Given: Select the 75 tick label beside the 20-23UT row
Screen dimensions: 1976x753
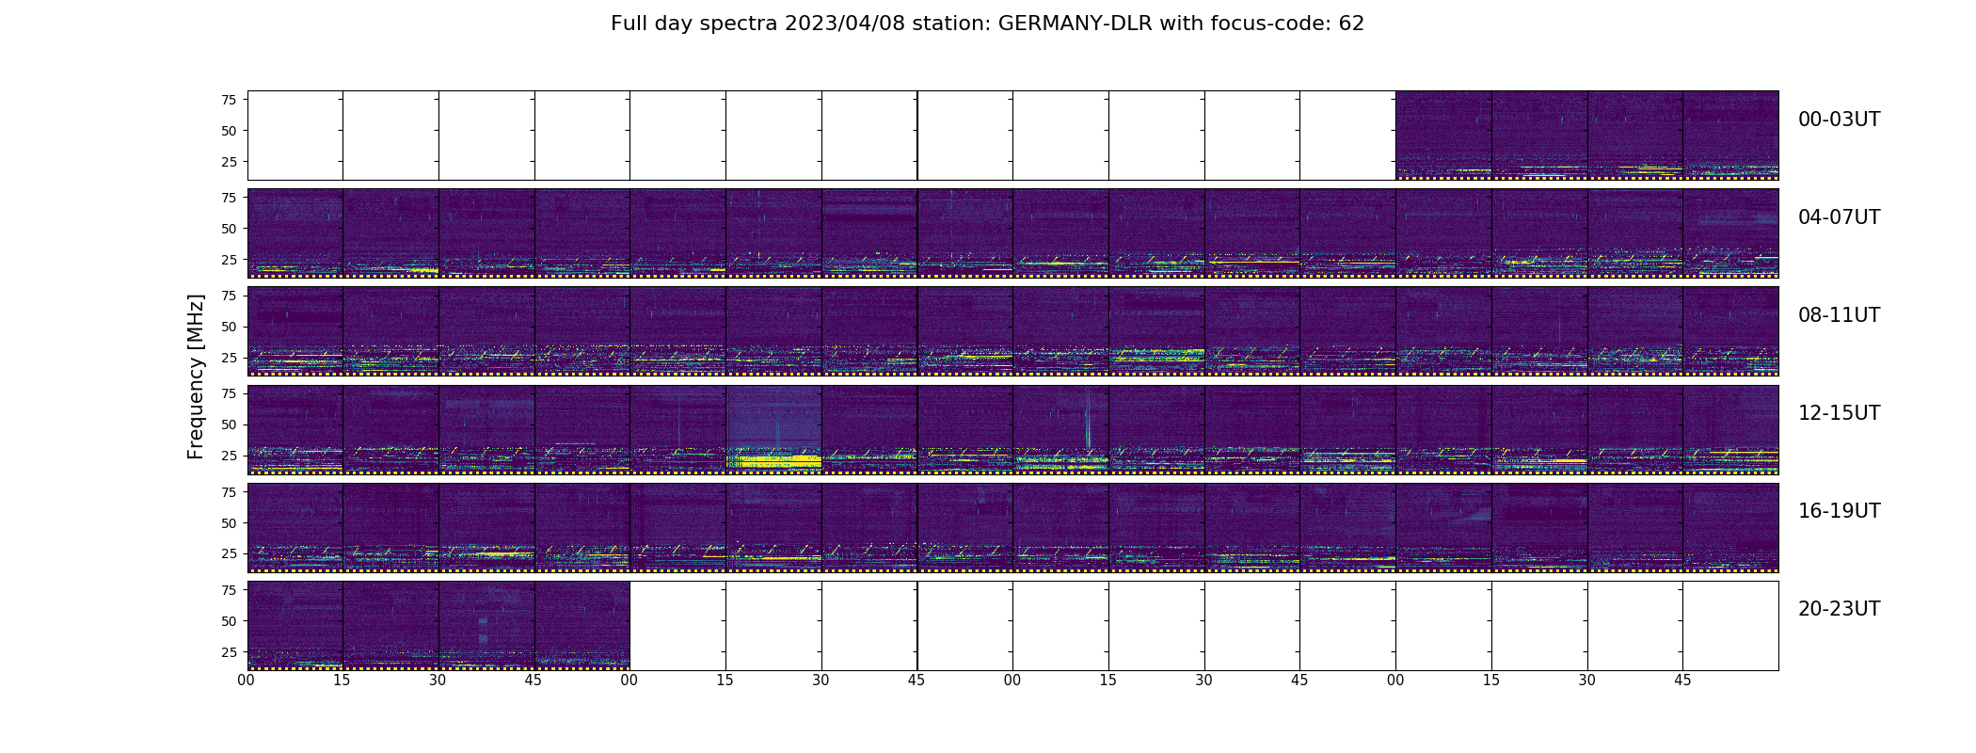Looking at the screenshot, I should point(229,590).
